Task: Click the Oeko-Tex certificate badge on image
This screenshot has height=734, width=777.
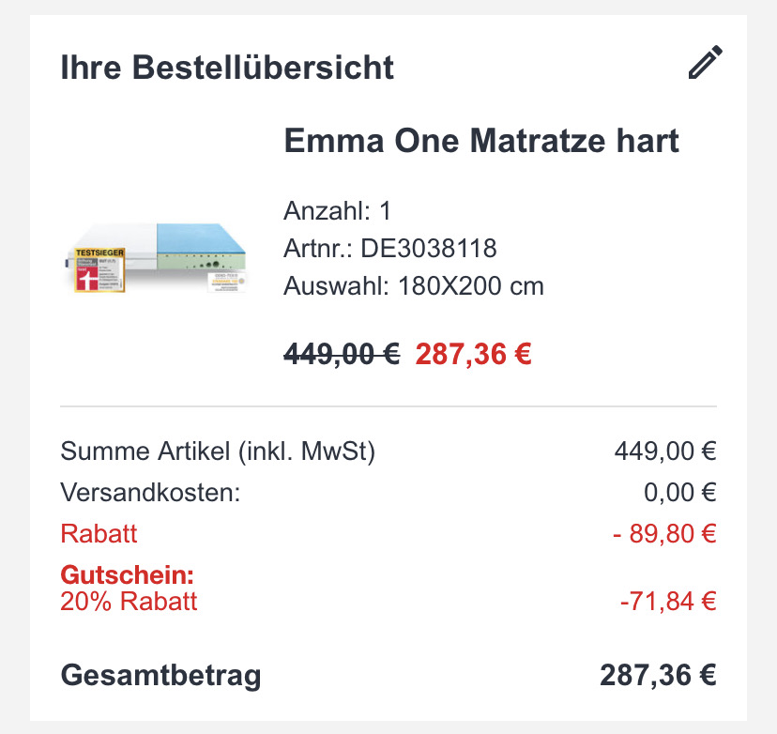Action: 227,282
